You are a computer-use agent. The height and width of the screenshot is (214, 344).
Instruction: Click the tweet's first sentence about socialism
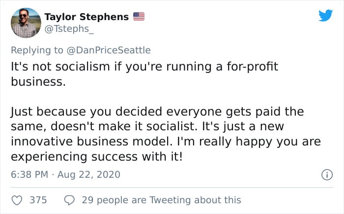point(144,74)
